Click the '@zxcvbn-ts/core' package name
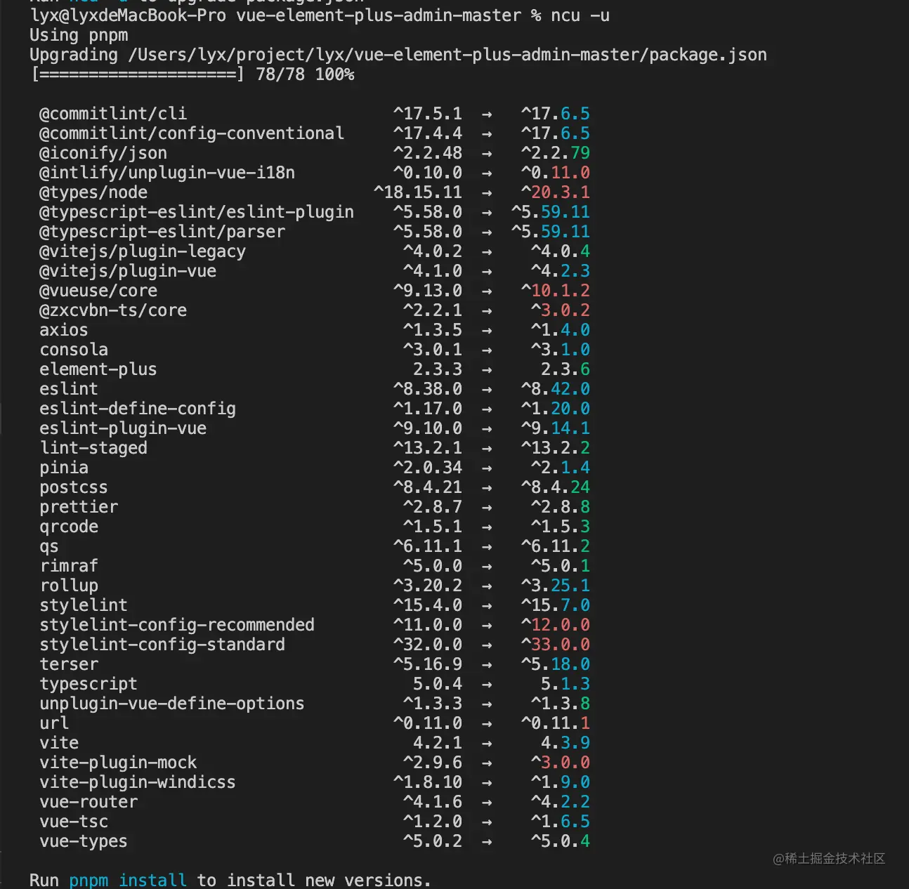The height and width of the screenshot is (889, 909). tap(113, 310)
